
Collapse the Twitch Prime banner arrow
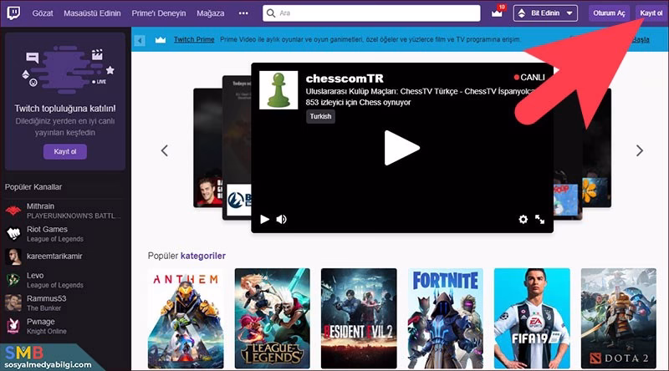click(x=139, y=40)
